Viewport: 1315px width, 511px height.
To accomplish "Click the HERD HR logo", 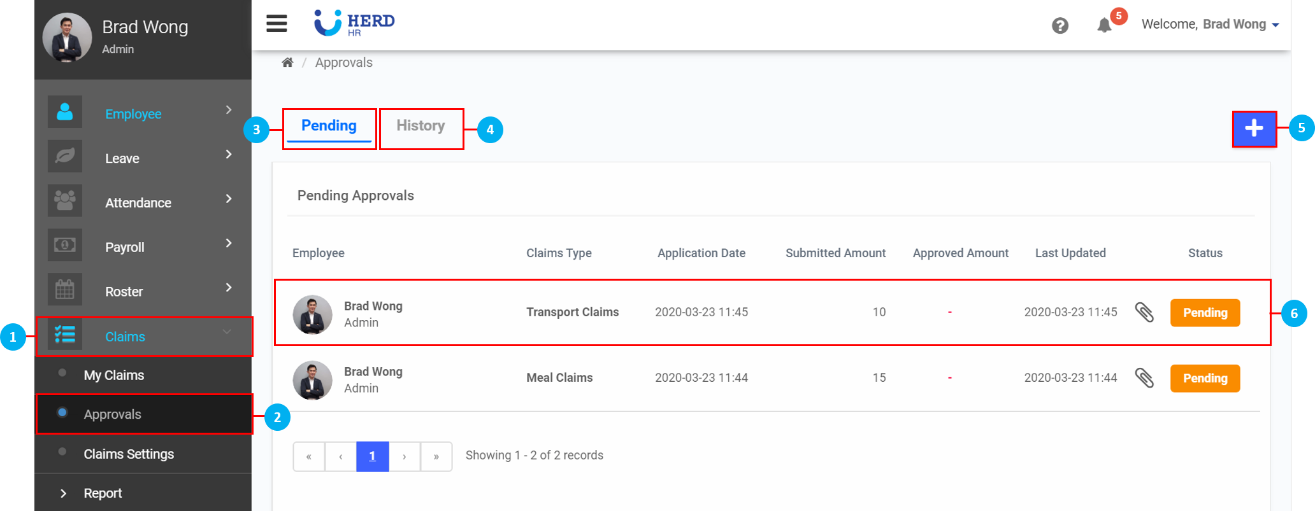I will coord(354,24).
